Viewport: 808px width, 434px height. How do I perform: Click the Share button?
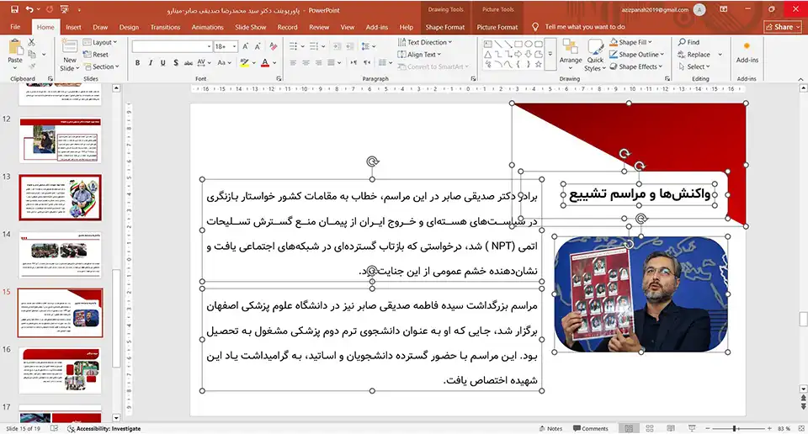[783, 27]
